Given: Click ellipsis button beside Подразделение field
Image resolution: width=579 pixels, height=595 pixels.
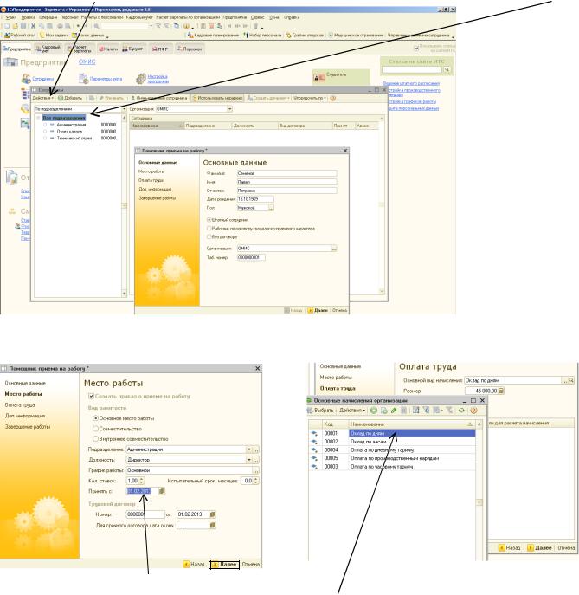Looking at the screenshot, I should pos(256,449).
